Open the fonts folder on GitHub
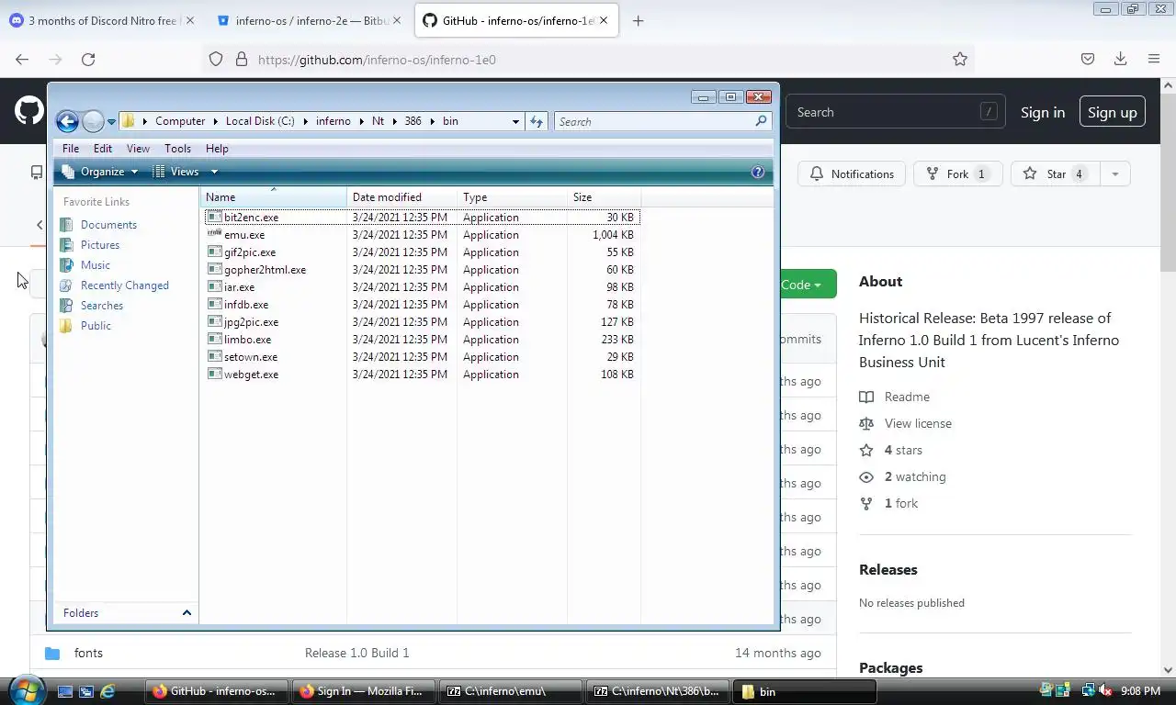The width and height of the screenshot is (1176, 705). click(88, 653)
